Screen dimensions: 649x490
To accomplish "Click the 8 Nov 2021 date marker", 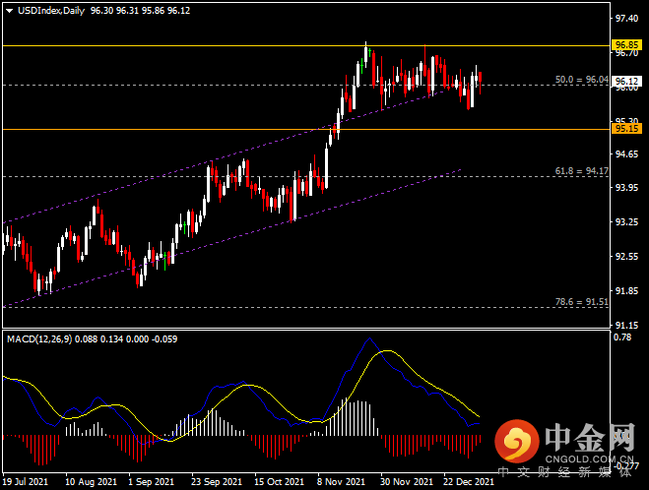I will click(341, 482).
